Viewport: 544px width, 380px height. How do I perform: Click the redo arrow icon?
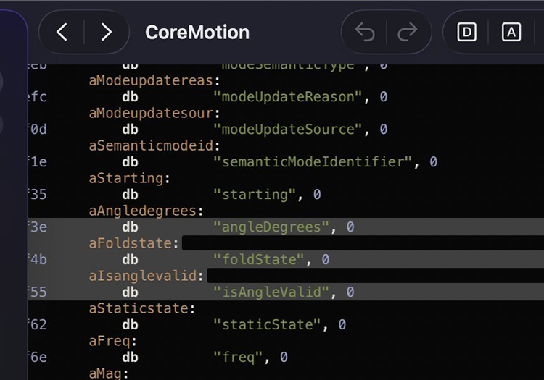(x=408, y=32)
